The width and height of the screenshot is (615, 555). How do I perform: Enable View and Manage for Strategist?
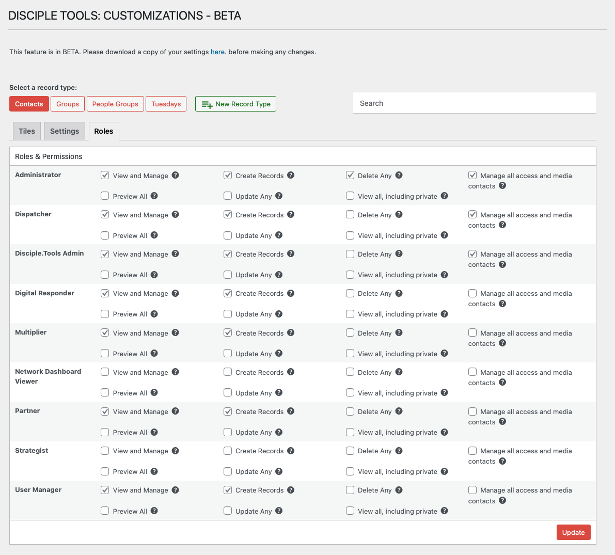coord(105,451)
